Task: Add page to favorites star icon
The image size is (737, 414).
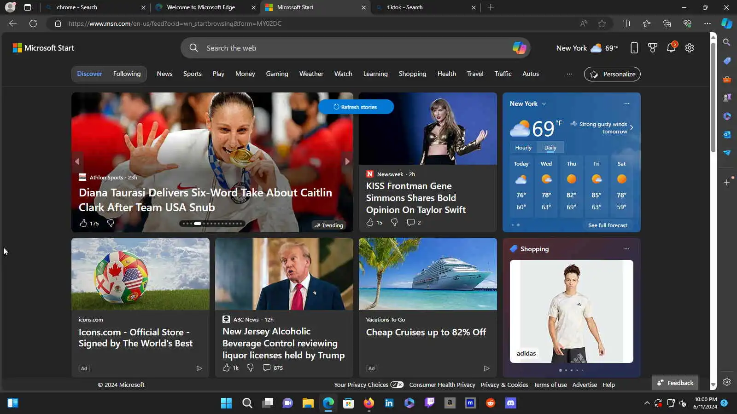Action: pyautogui.click(x=602, y=23)
